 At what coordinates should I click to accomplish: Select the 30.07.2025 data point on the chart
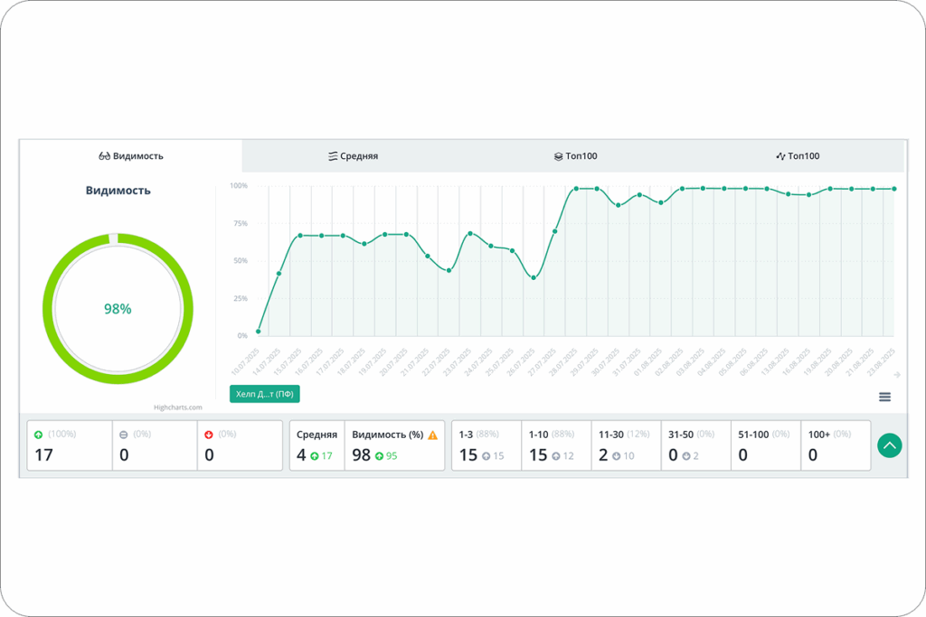(x=619, y=205)
